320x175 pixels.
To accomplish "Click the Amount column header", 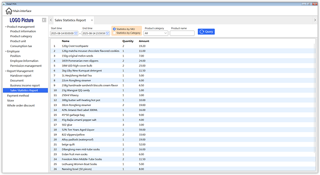I will click(144, 41).
